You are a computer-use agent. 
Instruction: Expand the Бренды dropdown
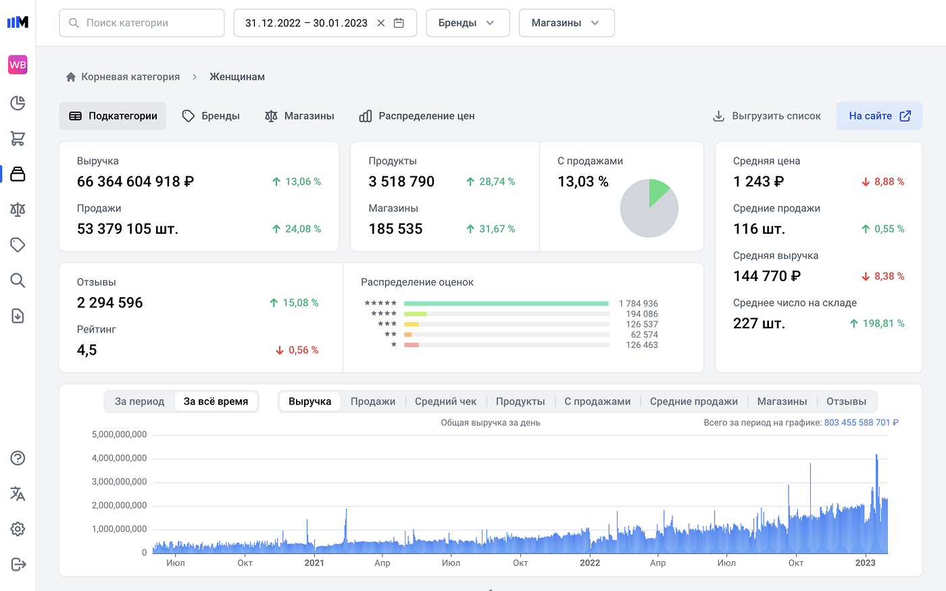click(x=466, y=23)
